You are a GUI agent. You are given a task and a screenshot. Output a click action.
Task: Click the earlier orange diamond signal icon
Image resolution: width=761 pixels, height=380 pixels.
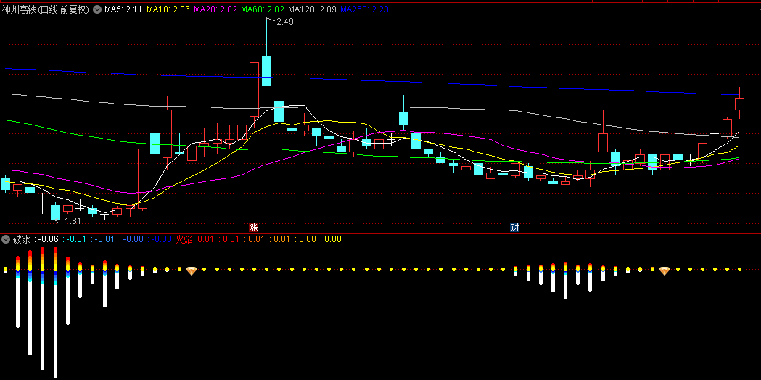192,270
